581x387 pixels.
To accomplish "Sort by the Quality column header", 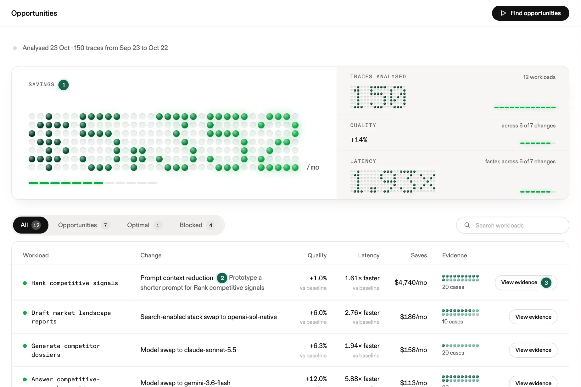I will point(317,255).
